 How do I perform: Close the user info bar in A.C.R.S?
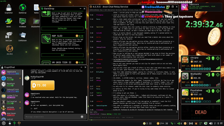[x=177, y=112]
